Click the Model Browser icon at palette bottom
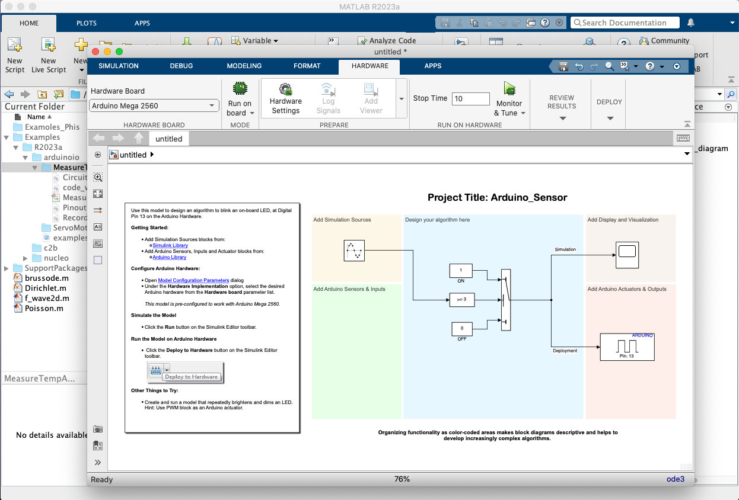This screenshot has width=739, height=500. pos(98,445)
